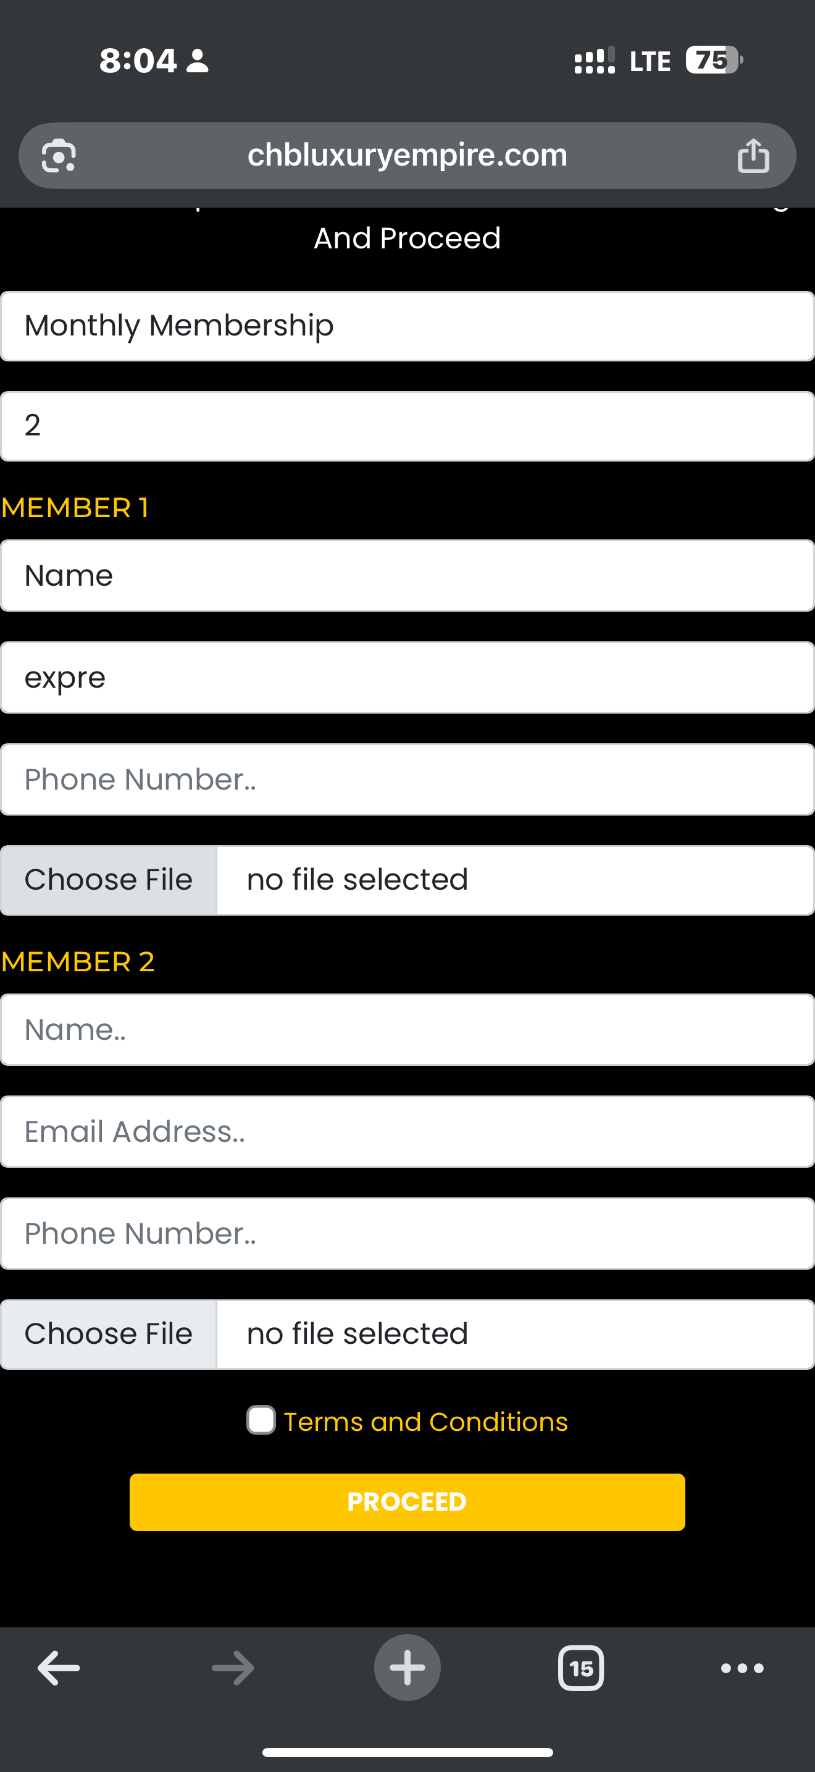Screen dimensions: 815x1772
Task: Open the tab switcher showing 15 tabs
Action: click(x=580, y=1668)
